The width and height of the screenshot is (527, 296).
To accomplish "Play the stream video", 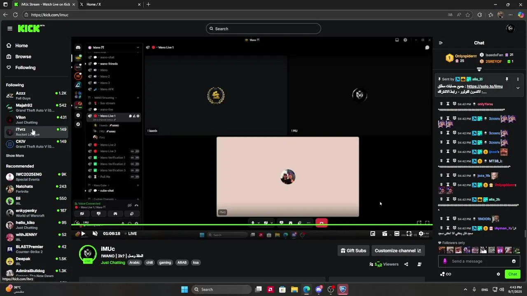I will click(83, 234).
